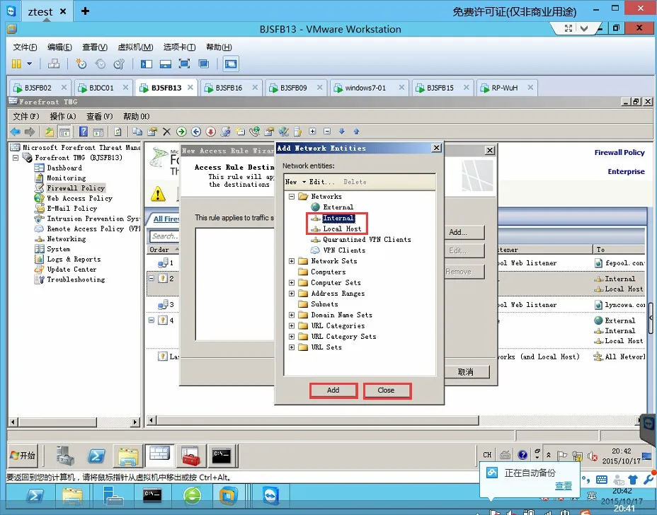
Task: Click the Refresh toolbar icon in Forefront TMG
Action: [x=118, y=132]
